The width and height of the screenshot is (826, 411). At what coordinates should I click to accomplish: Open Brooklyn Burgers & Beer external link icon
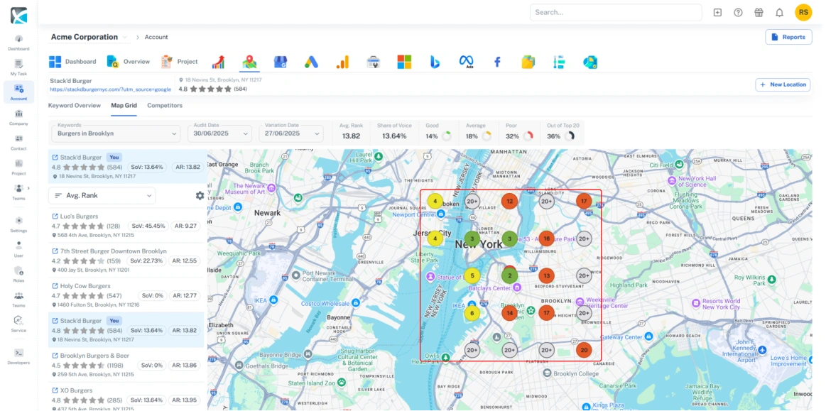[x=55, y=356]
